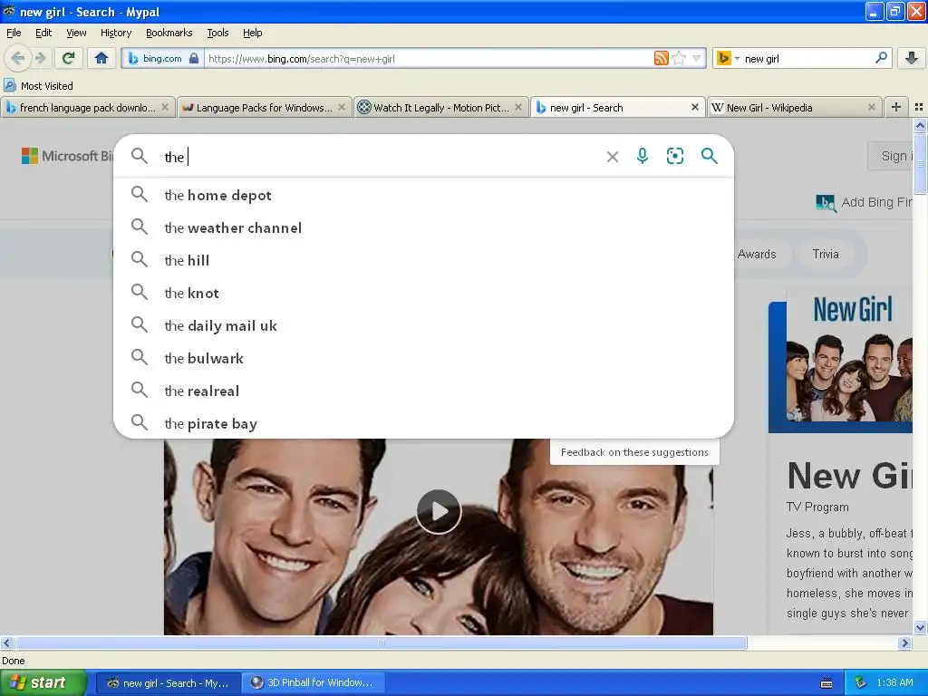Open visual search camera icon
This screenshot has height=696, width=928.
tap(675, 156)
